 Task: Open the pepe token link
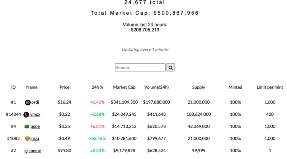[35, 126]
